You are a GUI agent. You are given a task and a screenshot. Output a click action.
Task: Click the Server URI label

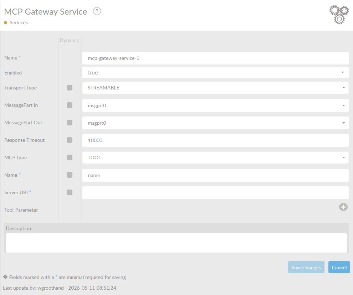(x=16, y=192)
